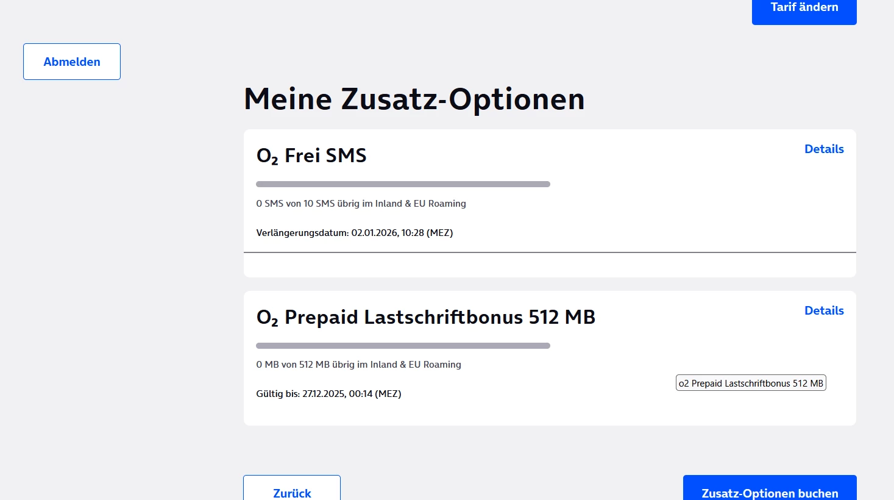Click the 'Gültig bis' expiry date line
The width and height of the screenshot is (894, 500).
coord(328,394)
